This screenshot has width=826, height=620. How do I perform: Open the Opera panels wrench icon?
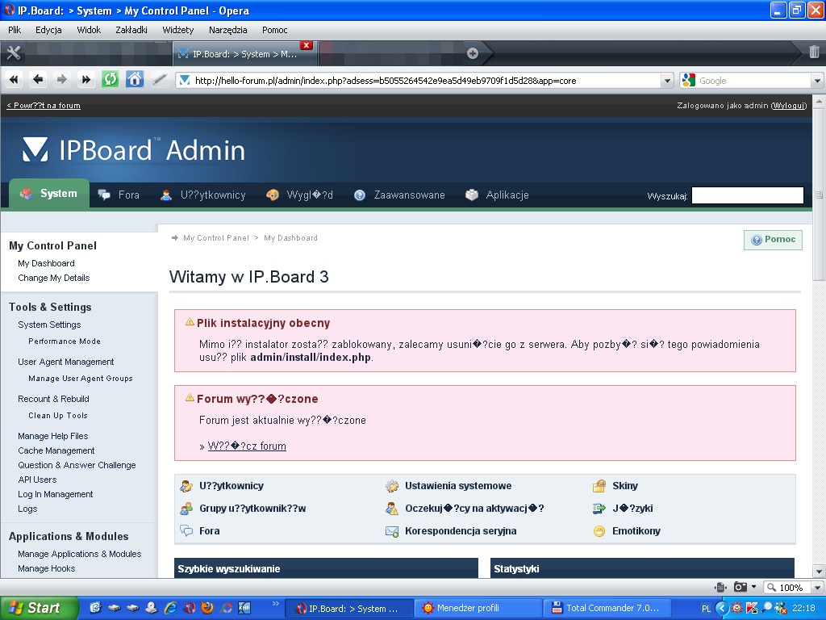[13, 53]
